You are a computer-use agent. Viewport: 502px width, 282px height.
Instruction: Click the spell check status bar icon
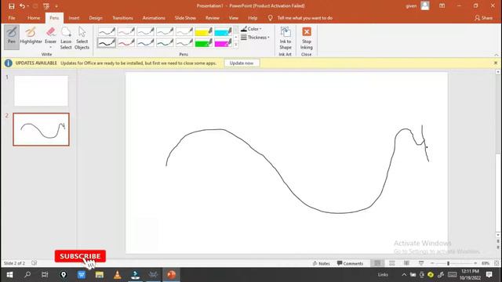tap(34, 263)
